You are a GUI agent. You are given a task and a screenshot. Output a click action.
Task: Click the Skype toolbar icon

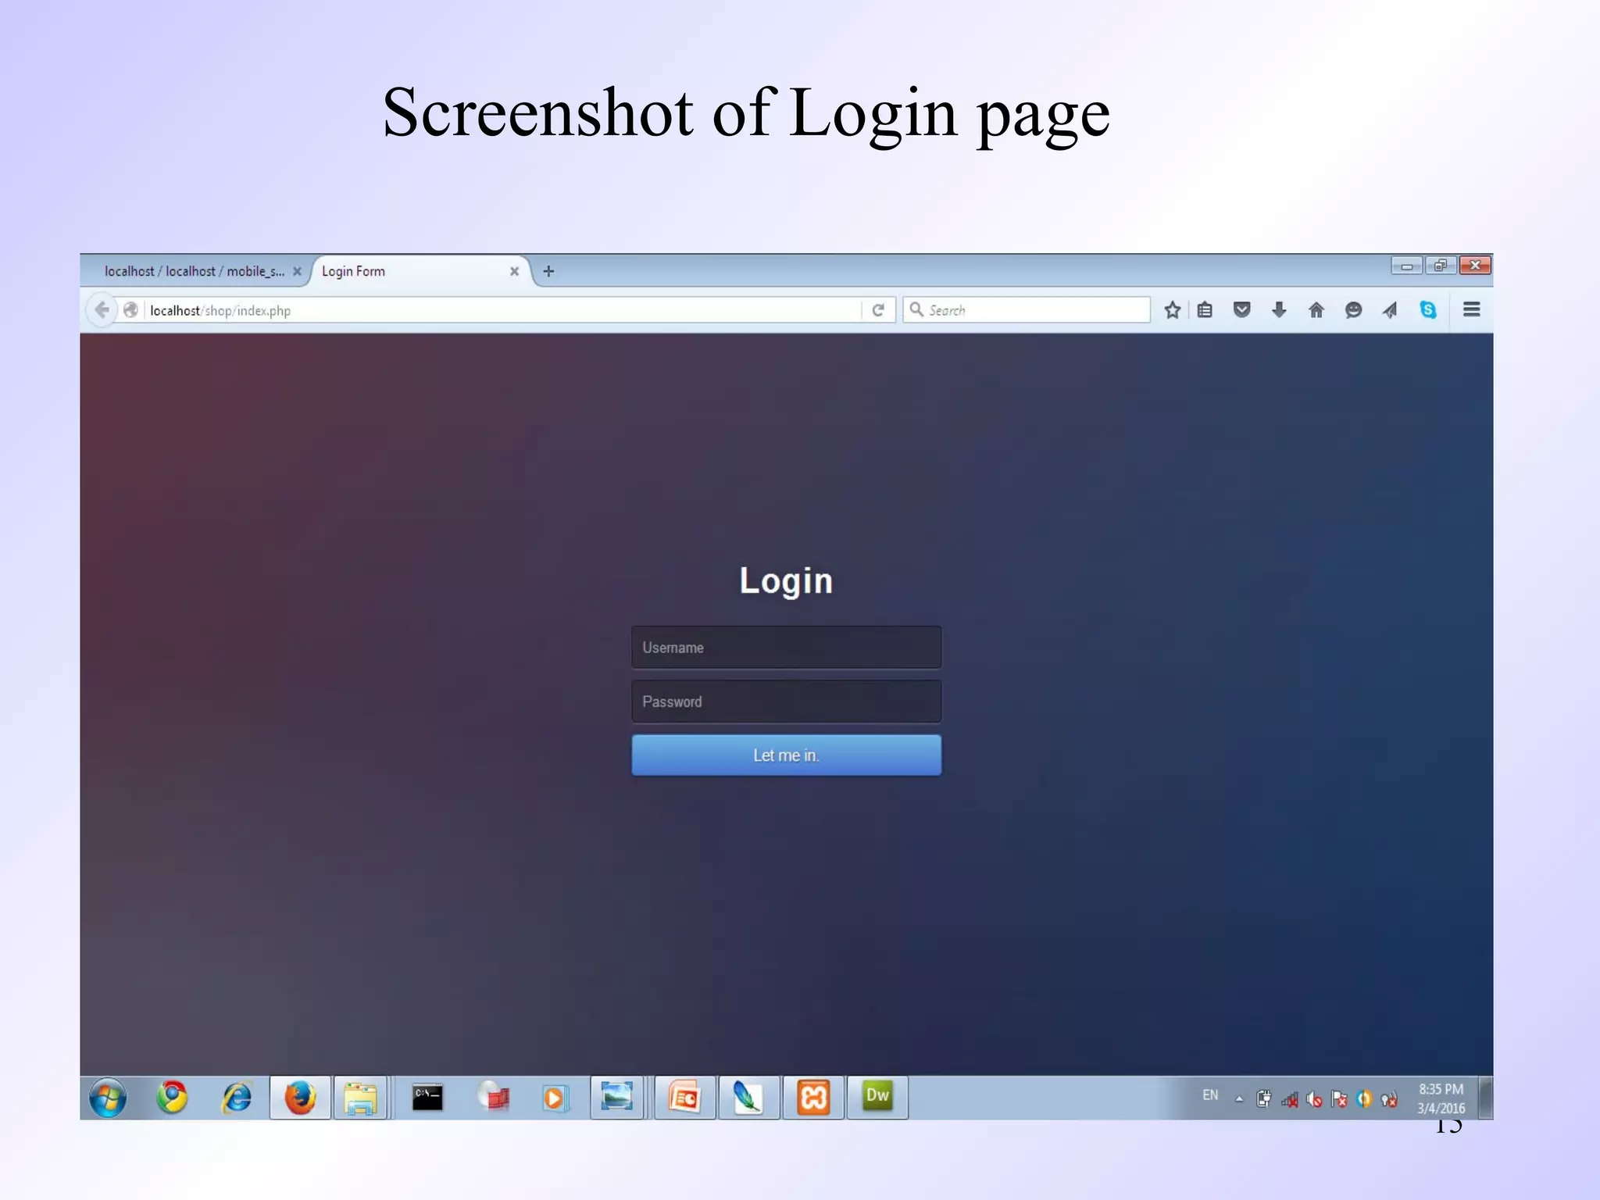coord(1428,310)
